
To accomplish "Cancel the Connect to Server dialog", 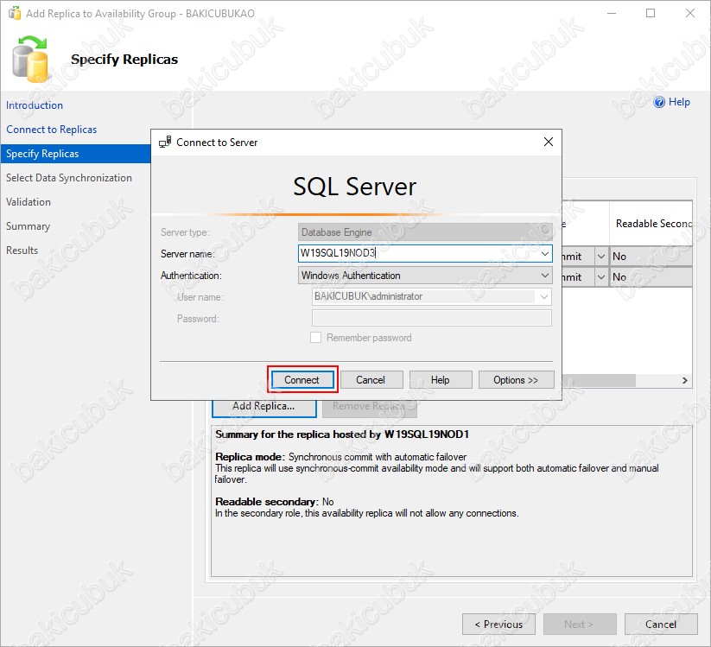I will 371,379.
